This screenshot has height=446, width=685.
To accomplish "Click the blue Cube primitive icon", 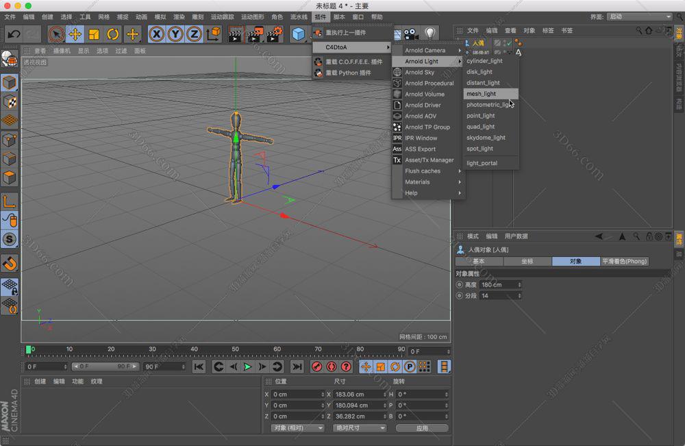I will [x=298, y=33].
